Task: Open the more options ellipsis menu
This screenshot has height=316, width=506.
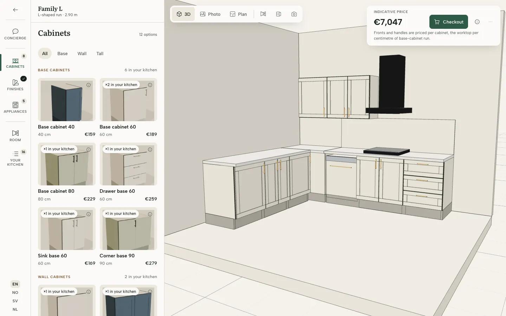Action: pos(491,22)
